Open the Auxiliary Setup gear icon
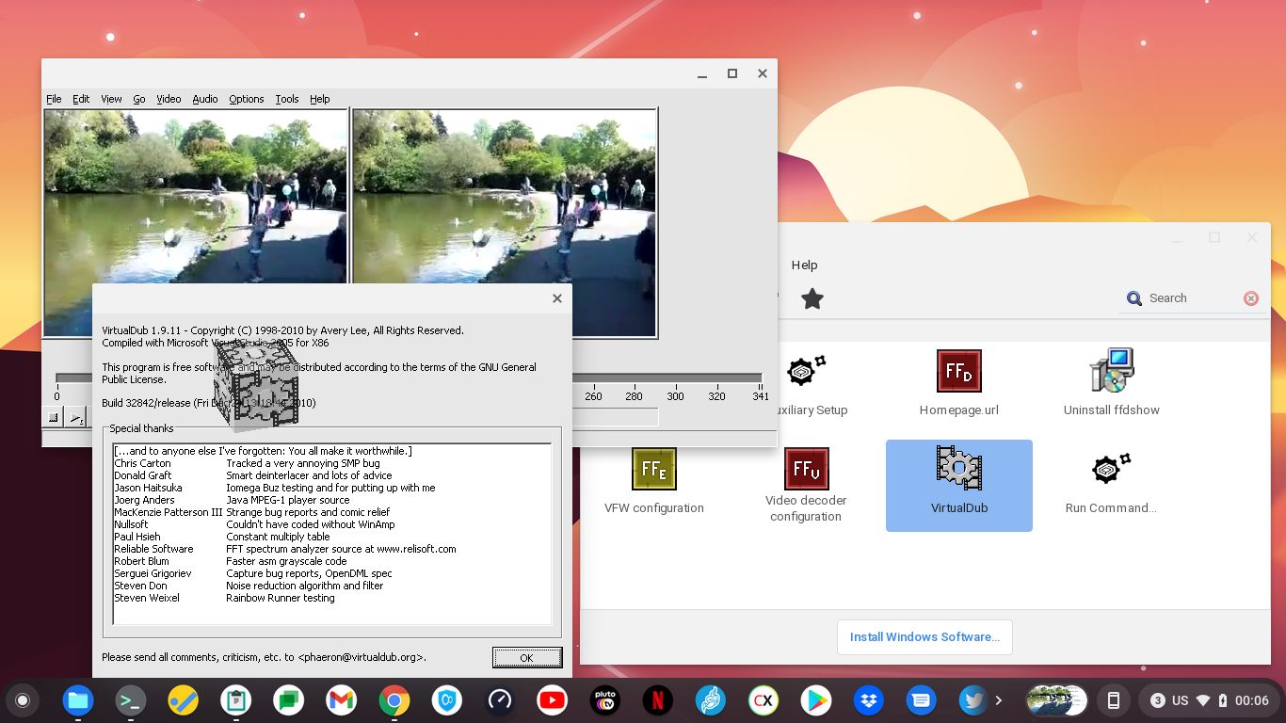The image size is (1286, 723). [806, 371]
